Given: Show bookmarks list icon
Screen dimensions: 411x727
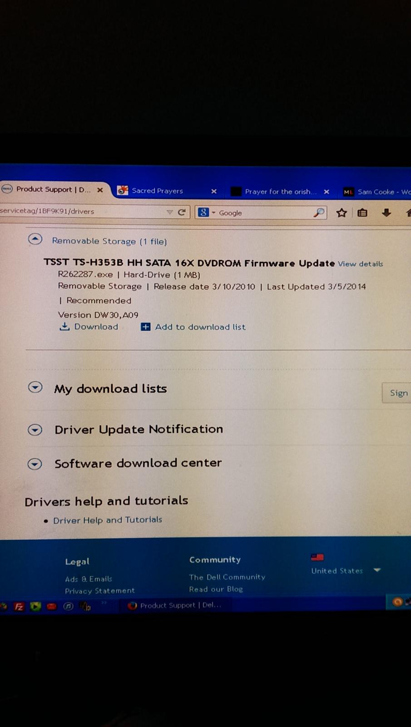Looking at the screenshot, I should point(362,213).
